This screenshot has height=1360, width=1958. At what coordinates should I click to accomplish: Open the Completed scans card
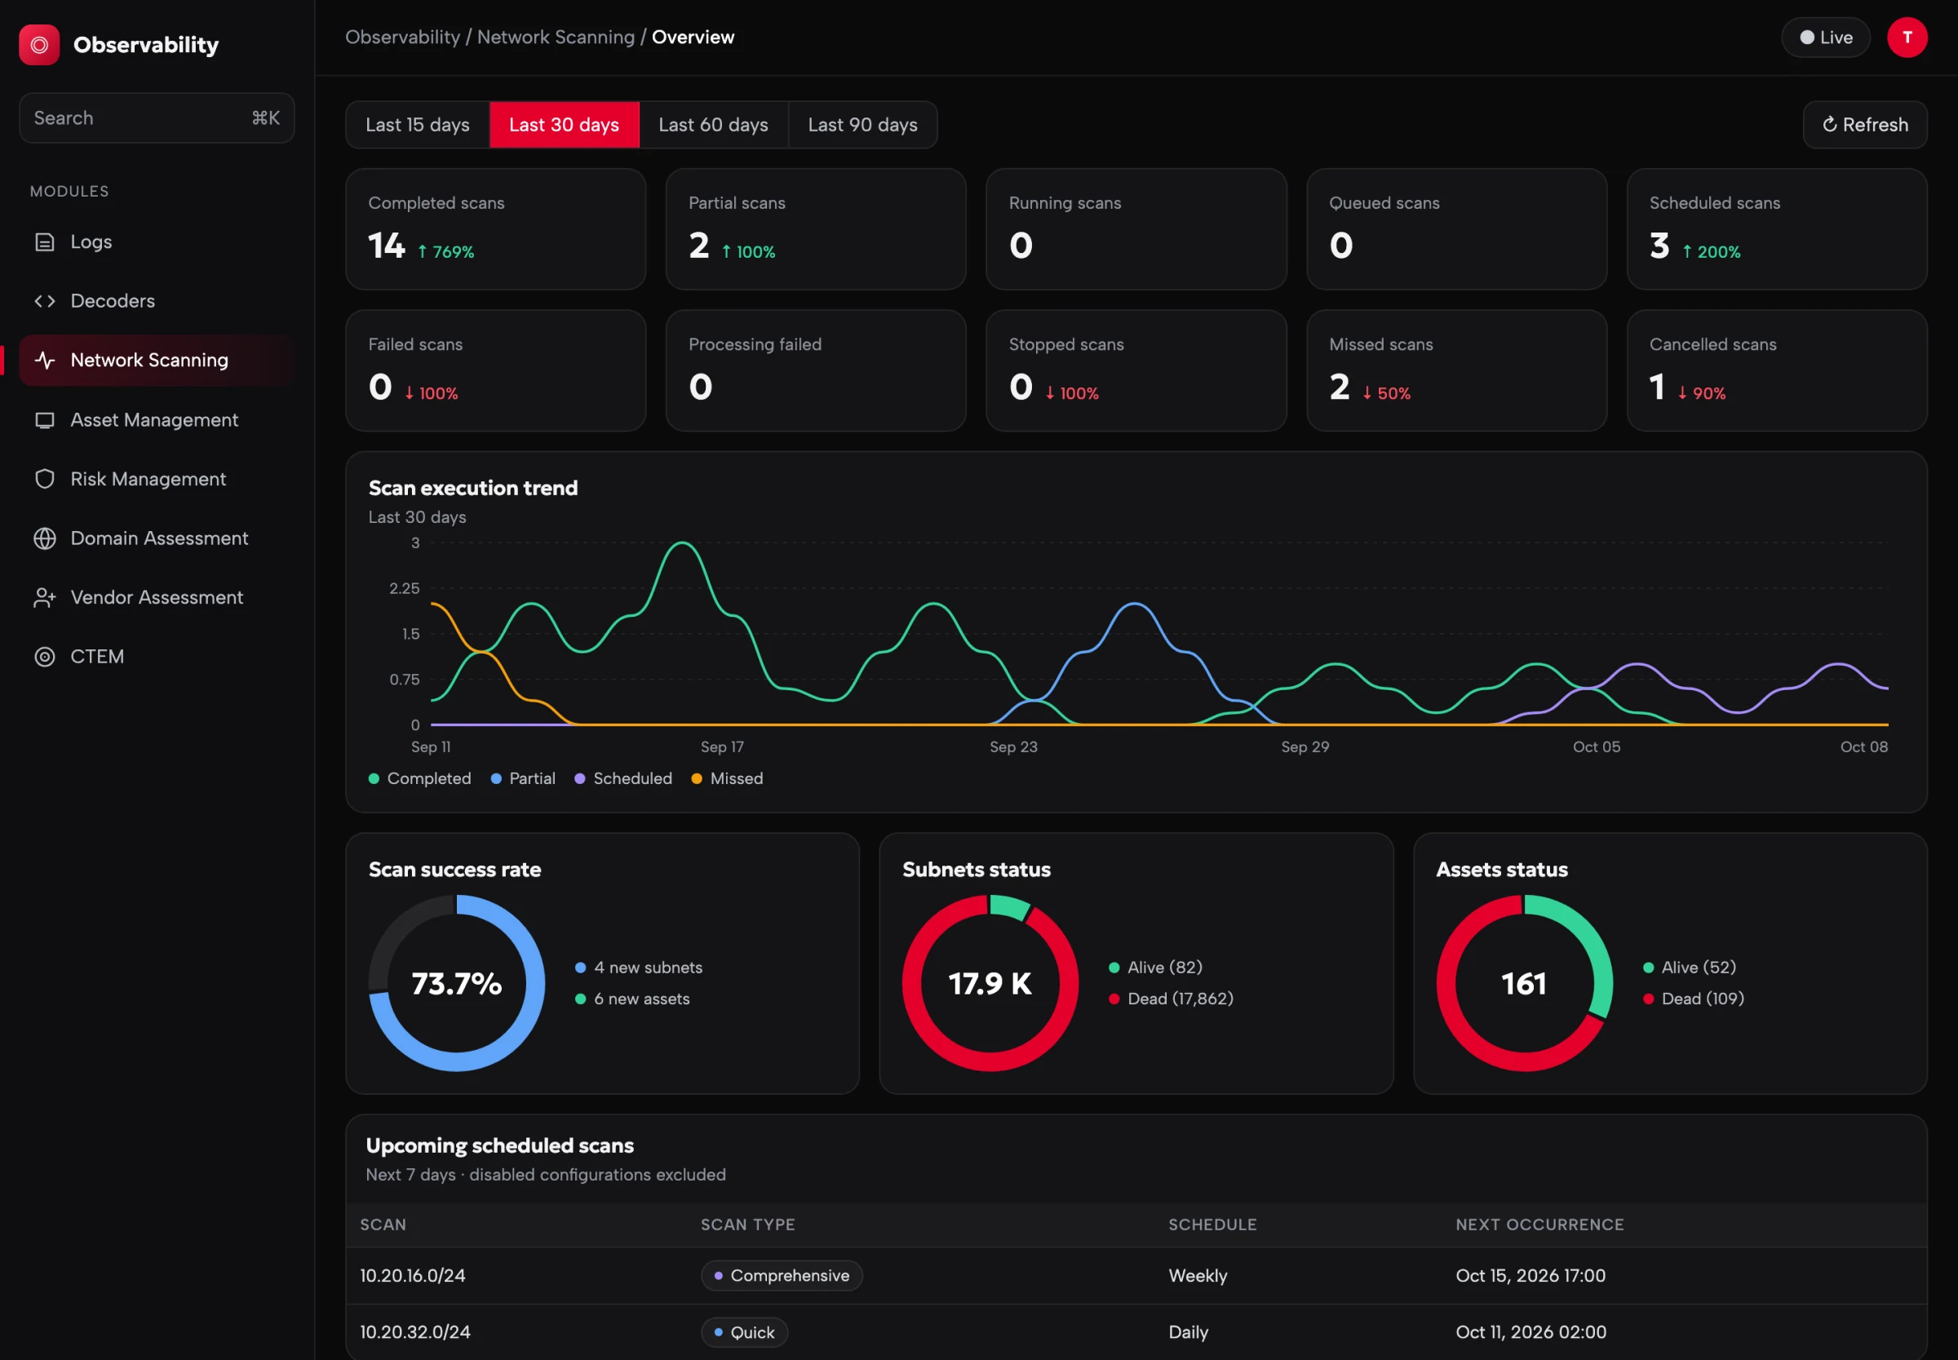pyautogui.click(x=496, y=229)
